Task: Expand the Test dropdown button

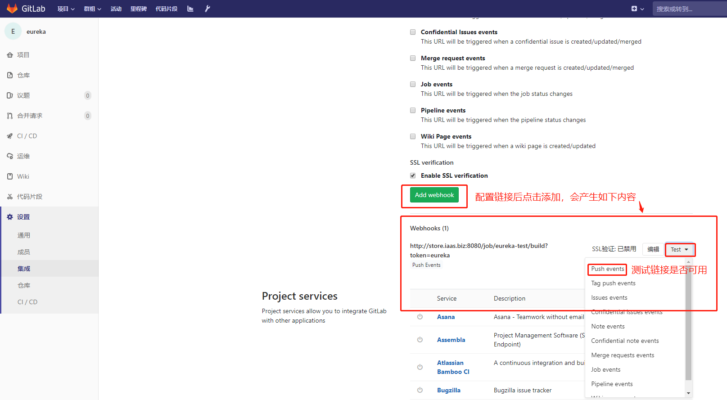Action: coord(680,249)
